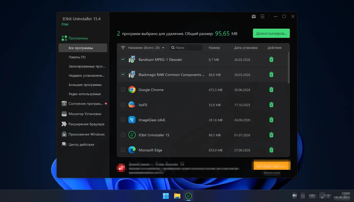354x202 pixels.
Task: Click IObit Uninstaller taskbar icon
Action: 189,196
